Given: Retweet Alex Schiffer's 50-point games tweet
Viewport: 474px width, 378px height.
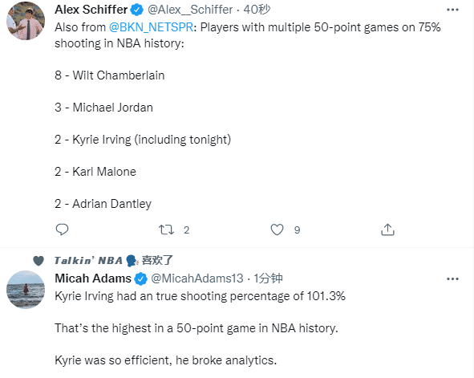Looking at the screenshot, I should 166,230.
